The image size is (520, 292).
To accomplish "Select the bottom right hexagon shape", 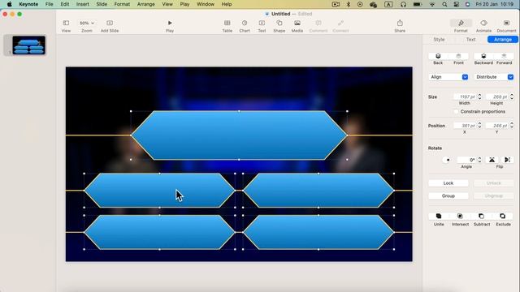I will [x=318, y=233].
